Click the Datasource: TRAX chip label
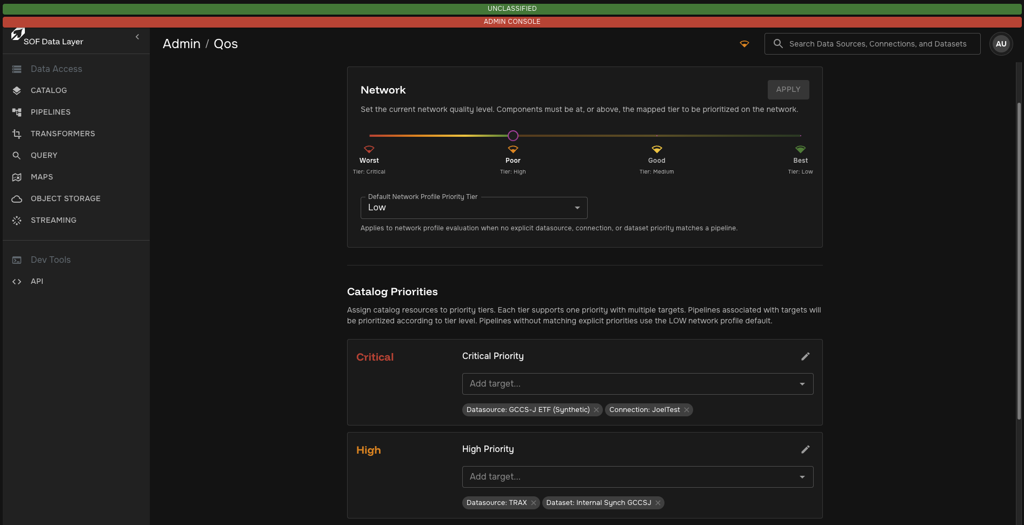Viewport: 1024px width, 525px height. click(x=496, y=503)
